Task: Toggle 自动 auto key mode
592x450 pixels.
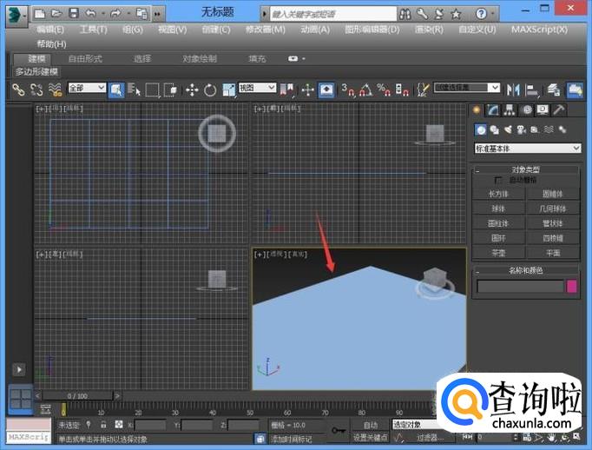Action: (x=371, y=425)
